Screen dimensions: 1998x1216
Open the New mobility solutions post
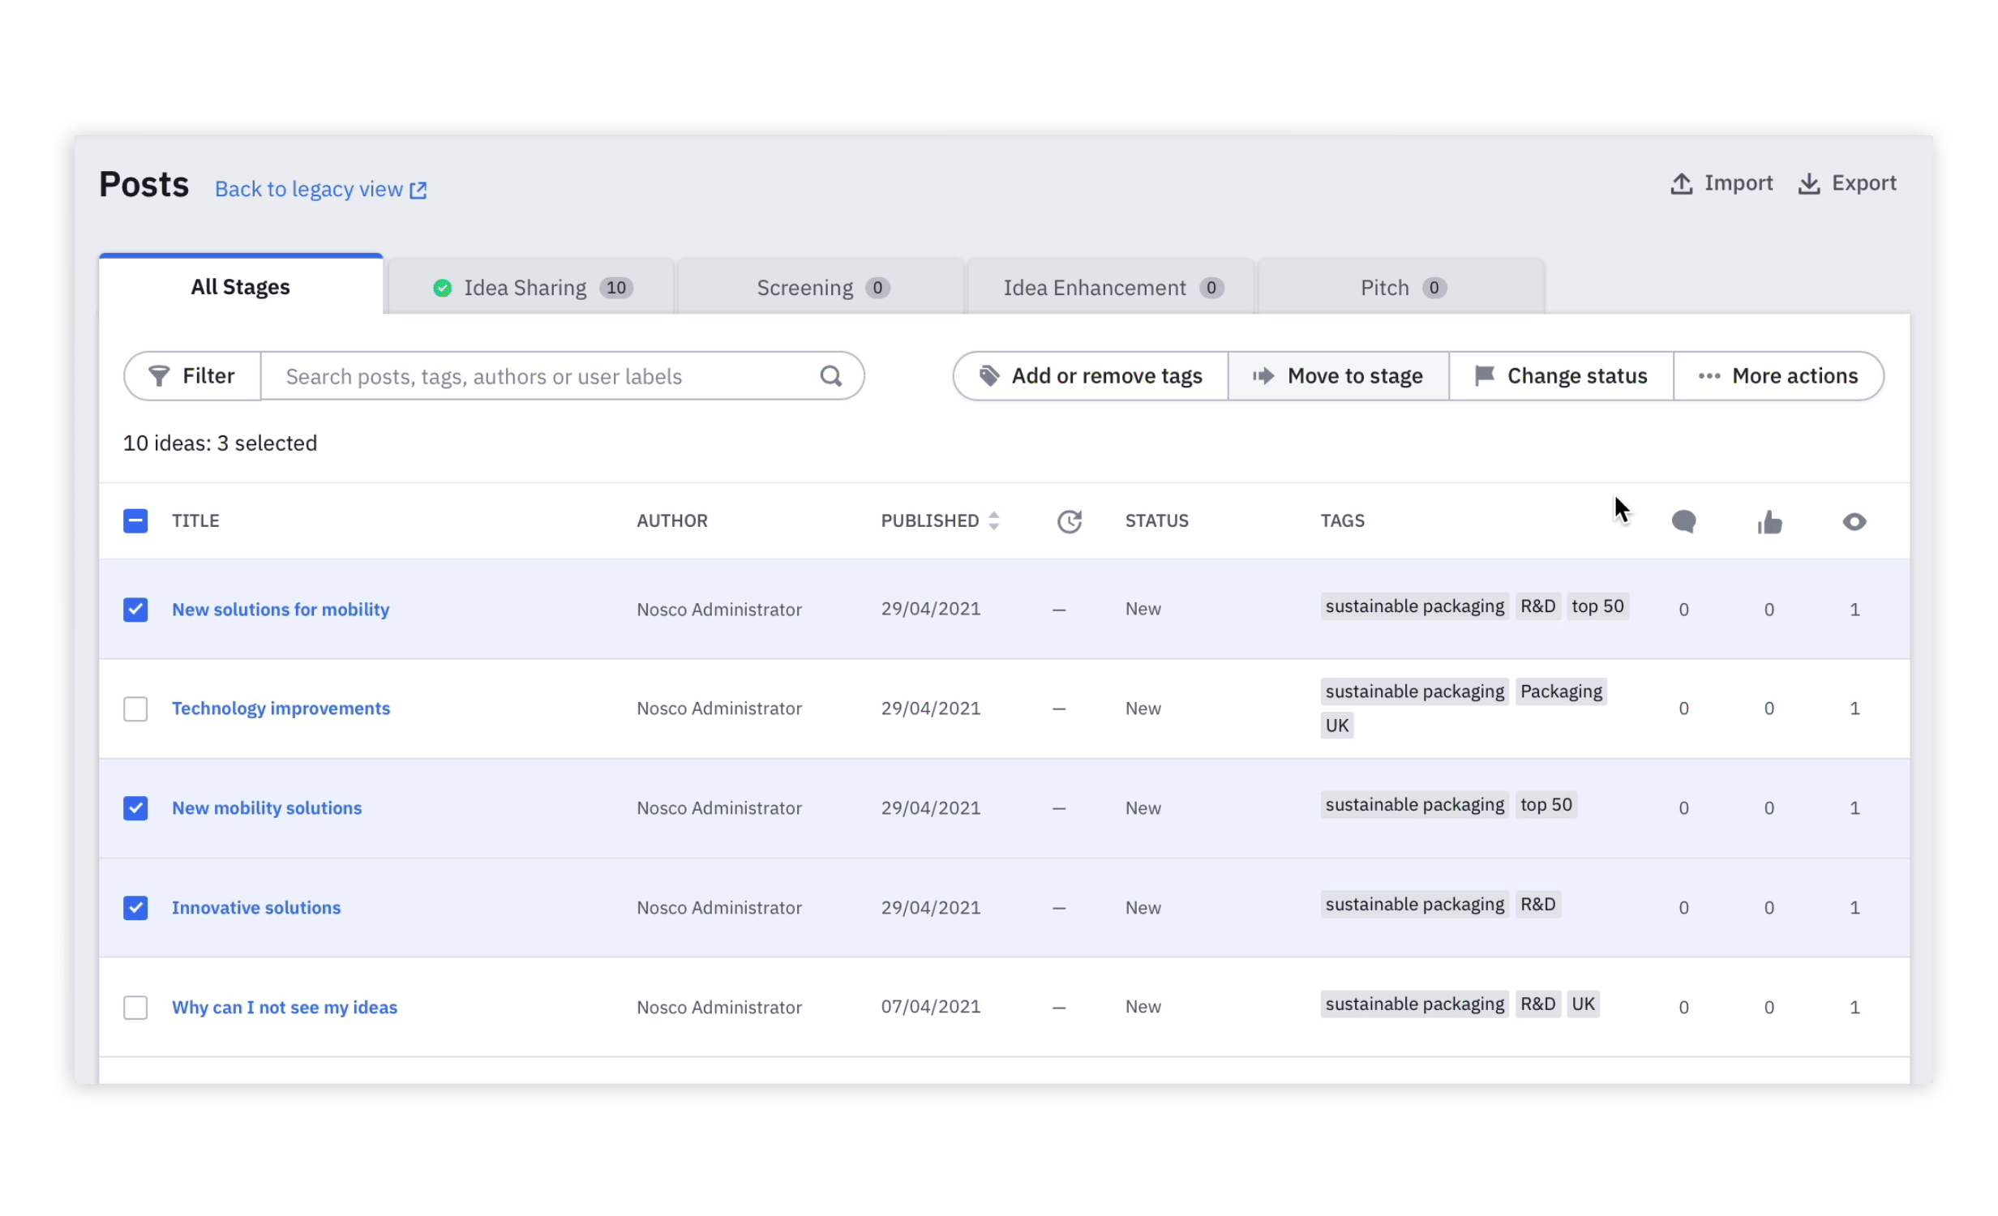[267, 808]
